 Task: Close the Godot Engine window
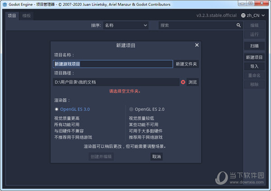pos(262,3)
